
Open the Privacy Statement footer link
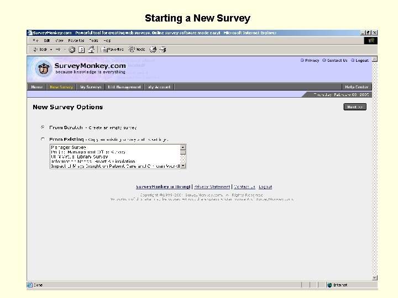click(212, 187)
